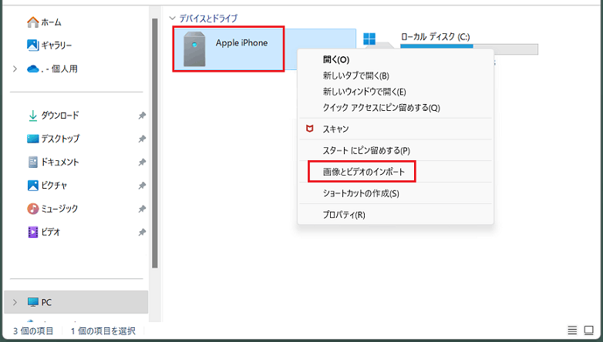Screen dimensions: 603x342
Task: Click the PC monitor icon in sidebar
Action: click(x=33, y=302)
